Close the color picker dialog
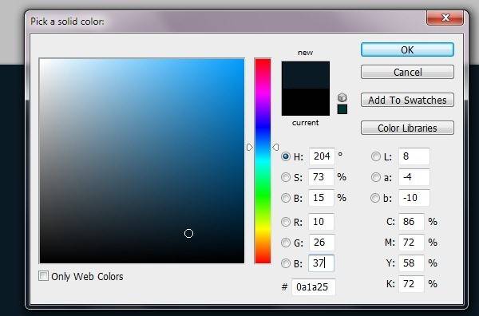This screenshot has width=479, height=316. pos(445,18)
